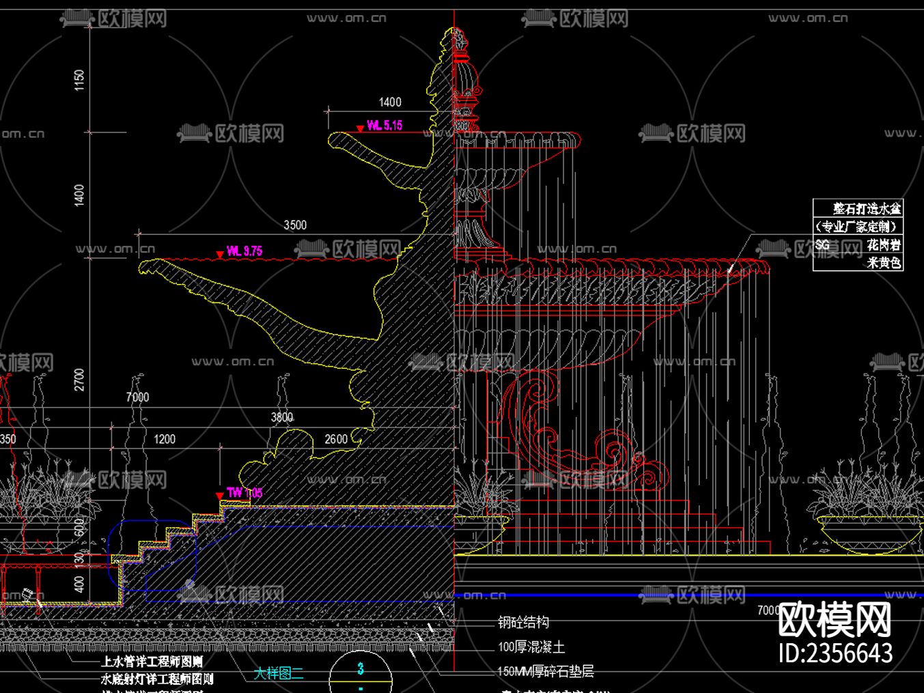
Task: Pick the 1400 dimension above WL 5.15
Action: coord(390,102)
